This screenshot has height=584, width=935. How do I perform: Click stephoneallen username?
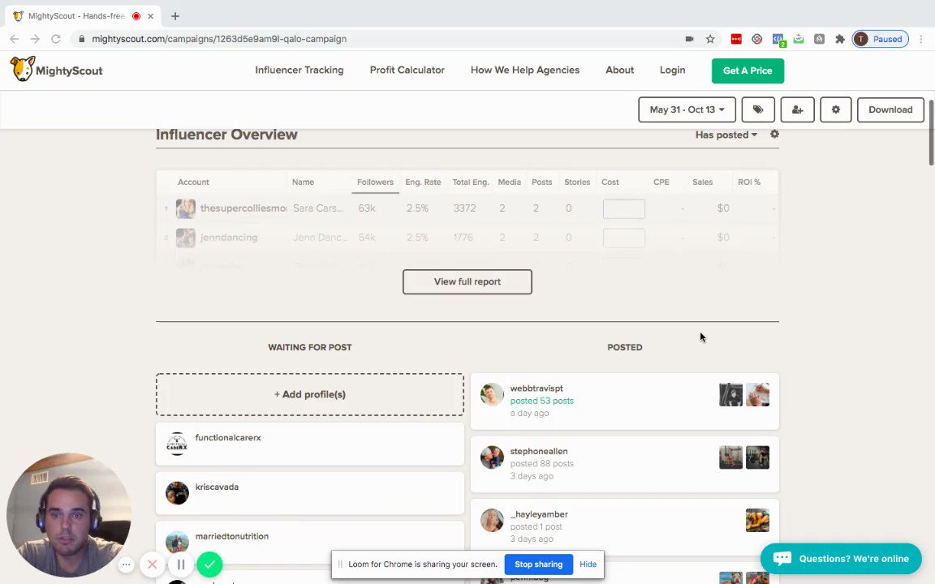click(x=538, y=451)
